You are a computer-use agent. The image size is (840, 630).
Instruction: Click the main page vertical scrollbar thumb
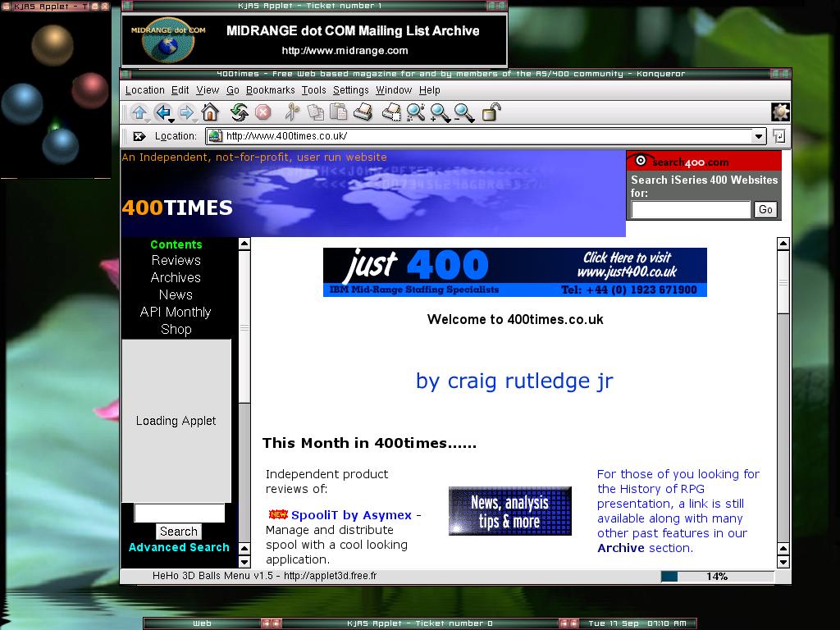783,282
